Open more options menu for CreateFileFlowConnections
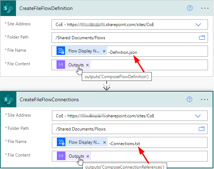Image resolution: width=214 pixels, height=169 pixels. click(x=205, y=99)
